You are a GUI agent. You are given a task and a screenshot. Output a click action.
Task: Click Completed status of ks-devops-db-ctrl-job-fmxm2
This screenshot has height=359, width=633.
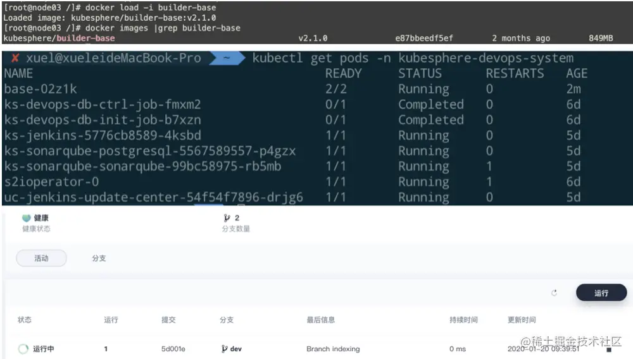pos(431,105)
